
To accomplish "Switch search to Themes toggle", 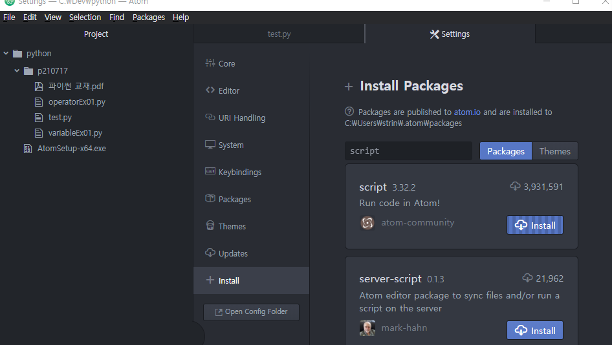I will tap(554, 151).
